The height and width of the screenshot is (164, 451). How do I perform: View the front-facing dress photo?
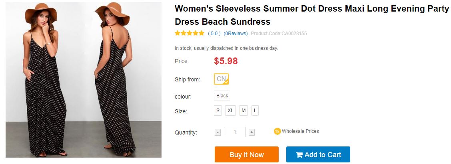click(x=44, y=80)
